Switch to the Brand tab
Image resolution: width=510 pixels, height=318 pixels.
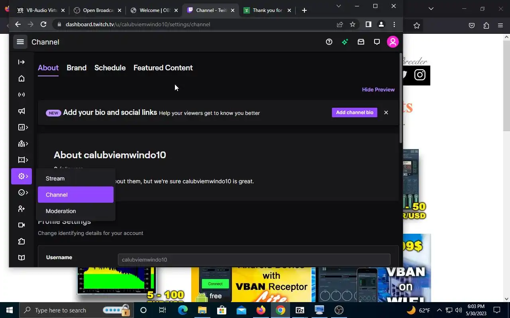pyautogui.click(x=76, y=68)
